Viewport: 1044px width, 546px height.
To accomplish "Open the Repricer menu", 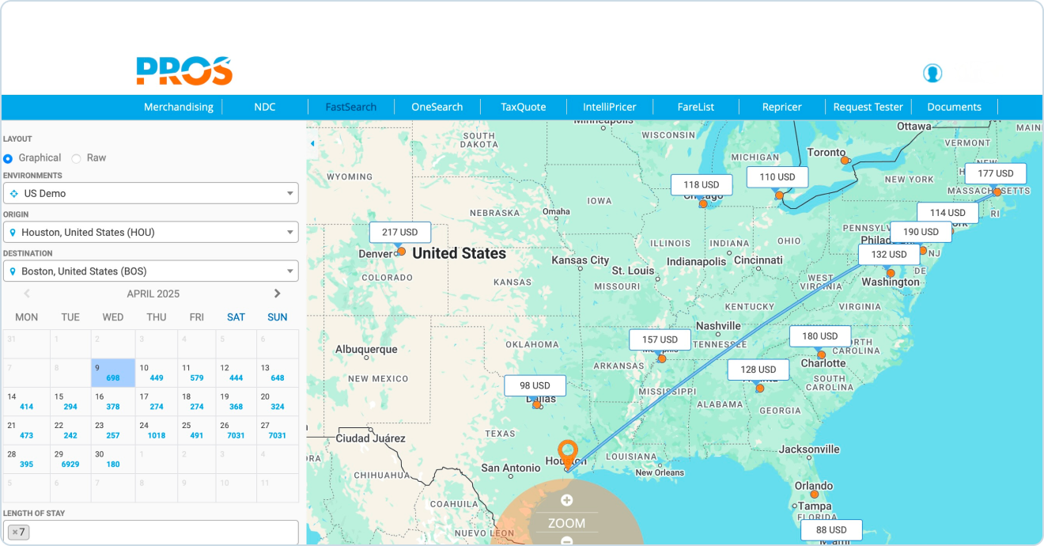I will (781, 107).
